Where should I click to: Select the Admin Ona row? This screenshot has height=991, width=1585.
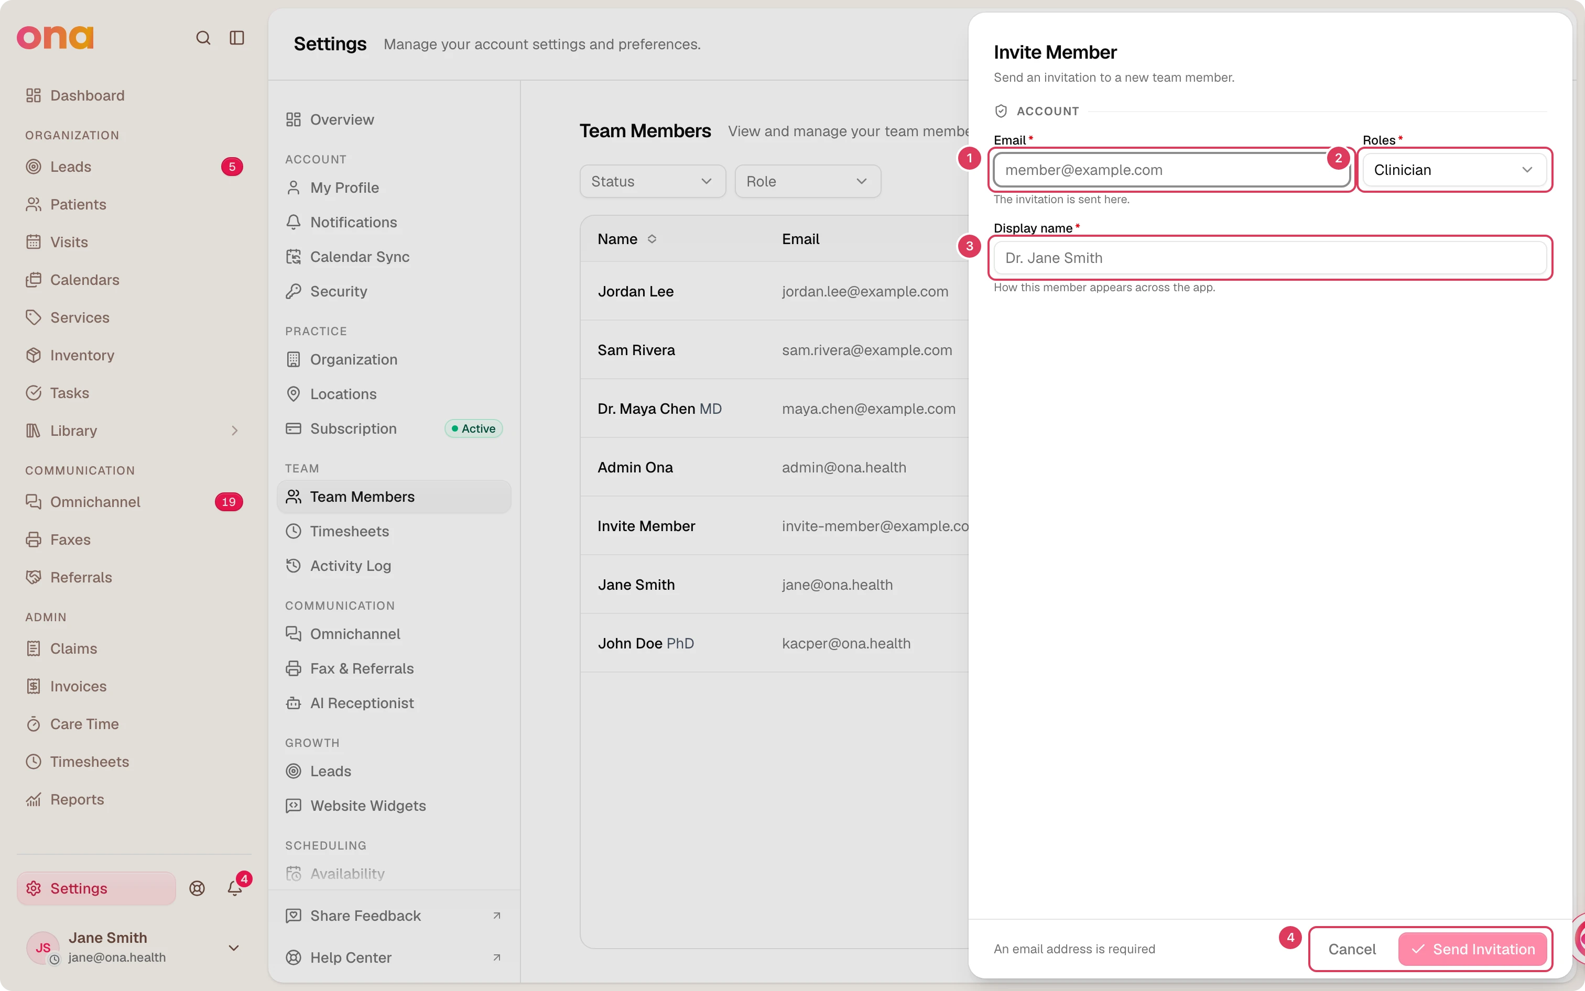[775, 467]
